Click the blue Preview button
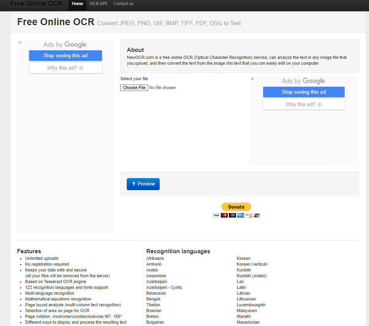 143,184
